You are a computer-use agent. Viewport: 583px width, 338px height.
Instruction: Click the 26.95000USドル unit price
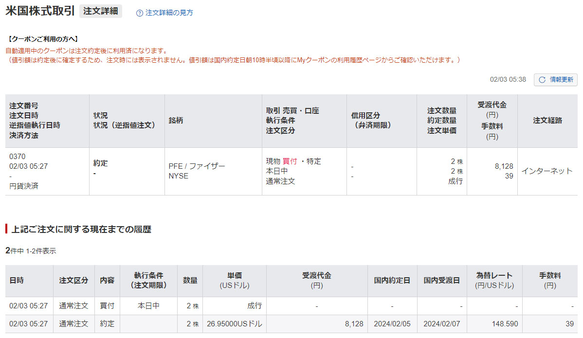point(234,324)
